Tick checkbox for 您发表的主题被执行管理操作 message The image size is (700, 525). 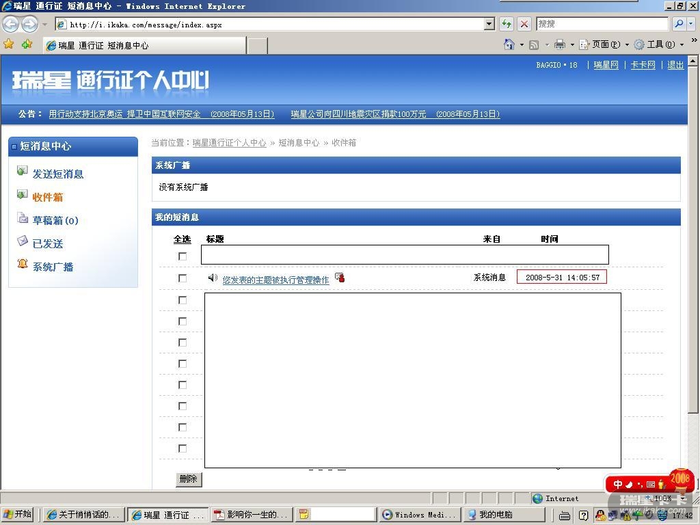(182, 278)
